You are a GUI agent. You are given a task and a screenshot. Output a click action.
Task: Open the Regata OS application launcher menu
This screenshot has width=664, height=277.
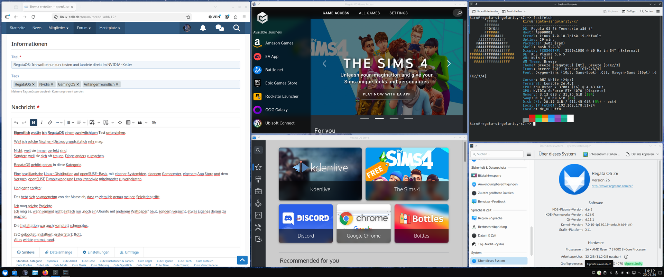coord(5,273)
